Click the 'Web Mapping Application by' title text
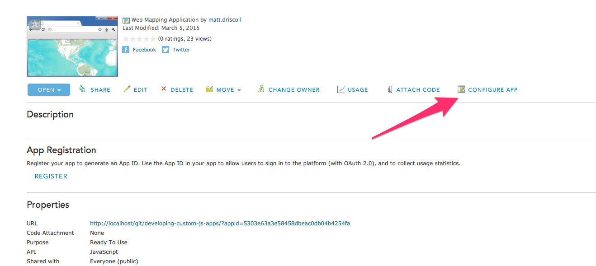Viewport: 596px width, 266px height. click(x=169, y=20)
